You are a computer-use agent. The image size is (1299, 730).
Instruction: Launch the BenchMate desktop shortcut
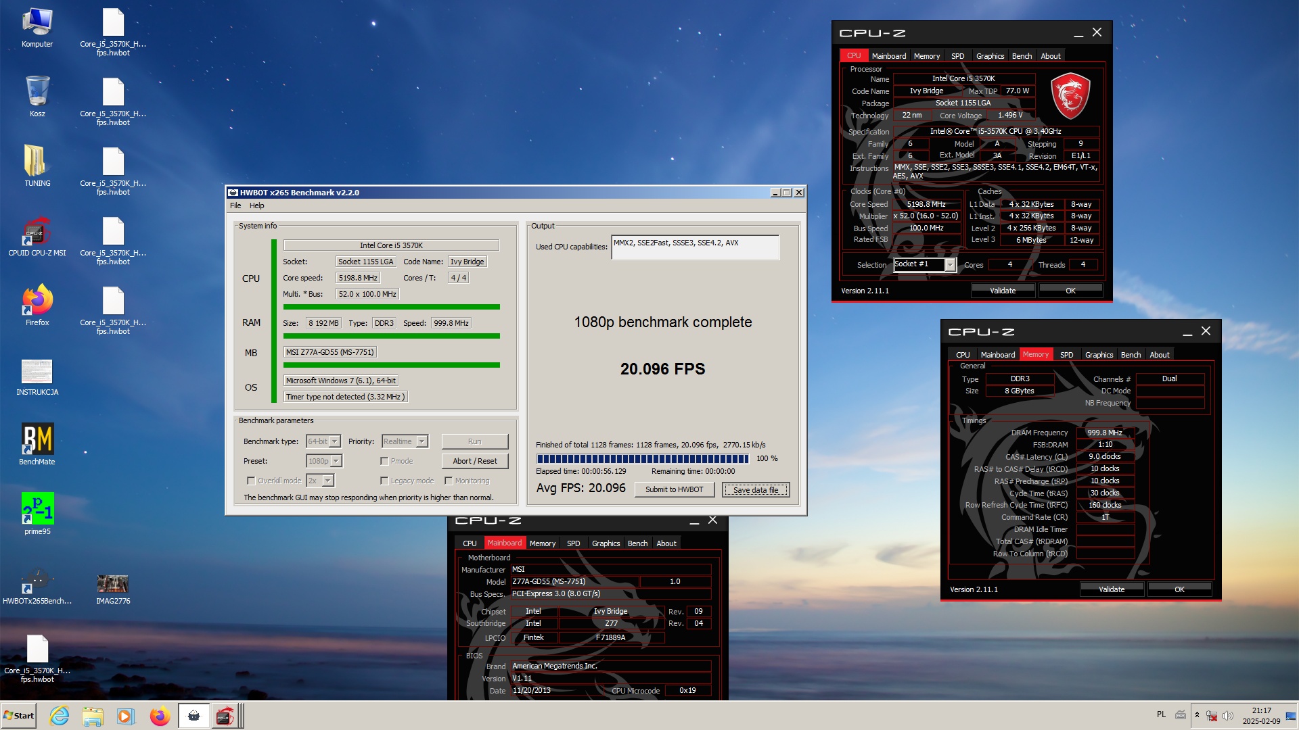[37, 445]
